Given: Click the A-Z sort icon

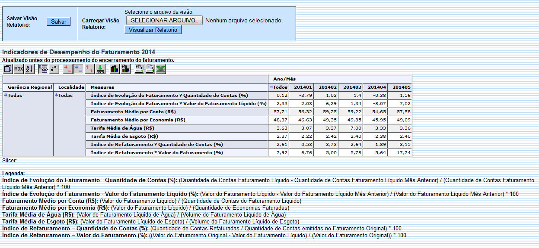Looking at the screenshot, I should 29,68.
